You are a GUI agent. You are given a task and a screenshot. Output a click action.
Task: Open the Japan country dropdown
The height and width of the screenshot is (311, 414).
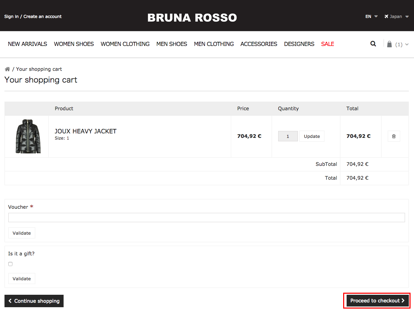click(397, 16)
